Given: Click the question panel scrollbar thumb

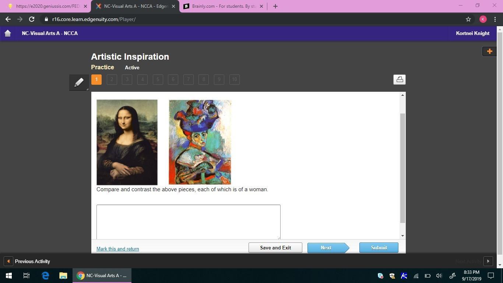Looking at the screenshot, I should point(402,168).
